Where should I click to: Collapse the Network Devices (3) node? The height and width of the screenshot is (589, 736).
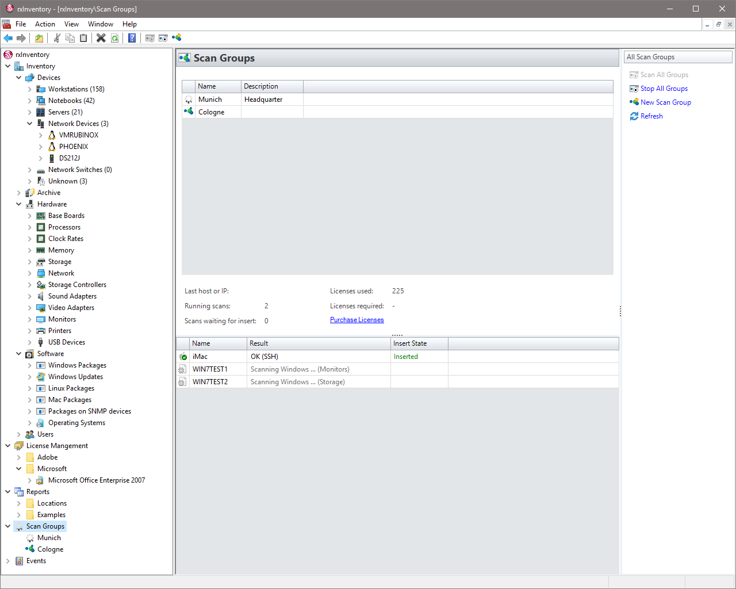click(x=30, y=124)
